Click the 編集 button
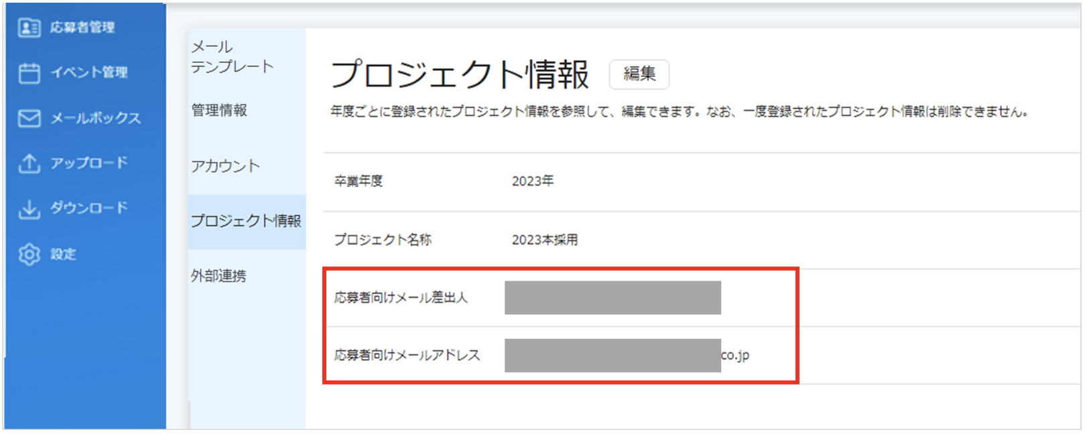This screenshot has height=434, width=1087. click(x=639, y=74)
